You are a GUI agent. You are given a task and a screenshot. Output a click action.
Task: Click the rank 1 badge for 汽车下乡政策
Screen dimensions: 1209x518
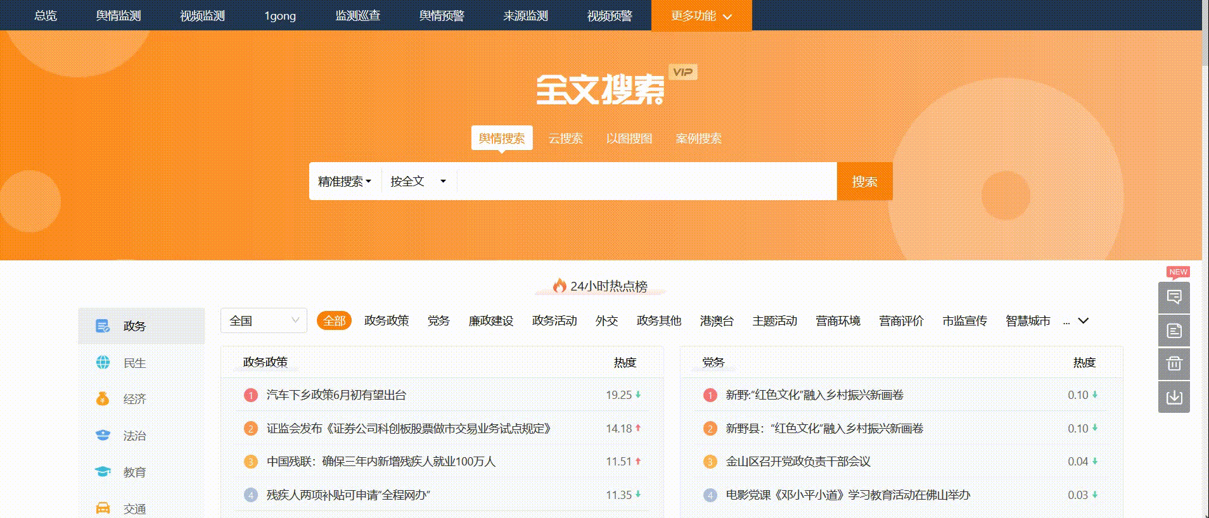(x=251, y=395)
